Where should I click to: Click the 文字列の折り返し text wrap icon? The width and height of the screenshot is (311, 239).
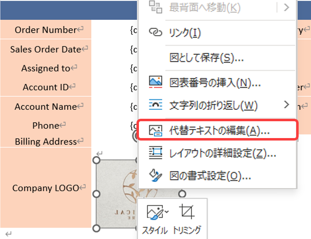[x=156, y=105]
